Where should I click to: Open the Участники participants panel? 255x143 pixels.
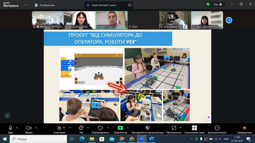pyautogui.click(x=59, y=128)
